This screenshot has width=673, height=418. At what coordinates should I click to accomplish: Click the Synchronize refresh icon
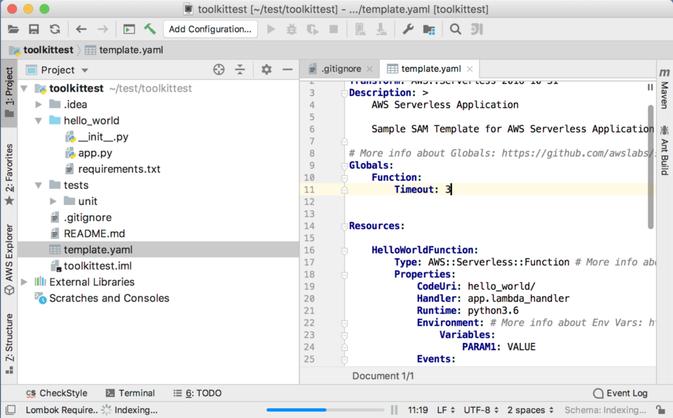coord(55,29)
